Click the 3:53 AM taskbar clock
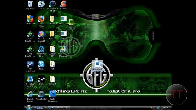The height and width of the screenshot is (110, 196). coord(166,108)
